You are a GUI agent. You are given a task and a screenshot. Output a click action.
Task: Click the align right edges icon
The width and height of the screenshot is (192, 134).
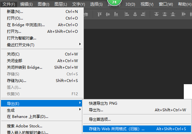[143, 14]
